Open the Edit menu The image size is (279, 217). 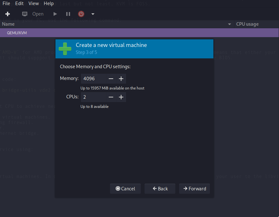pos(19,3)
